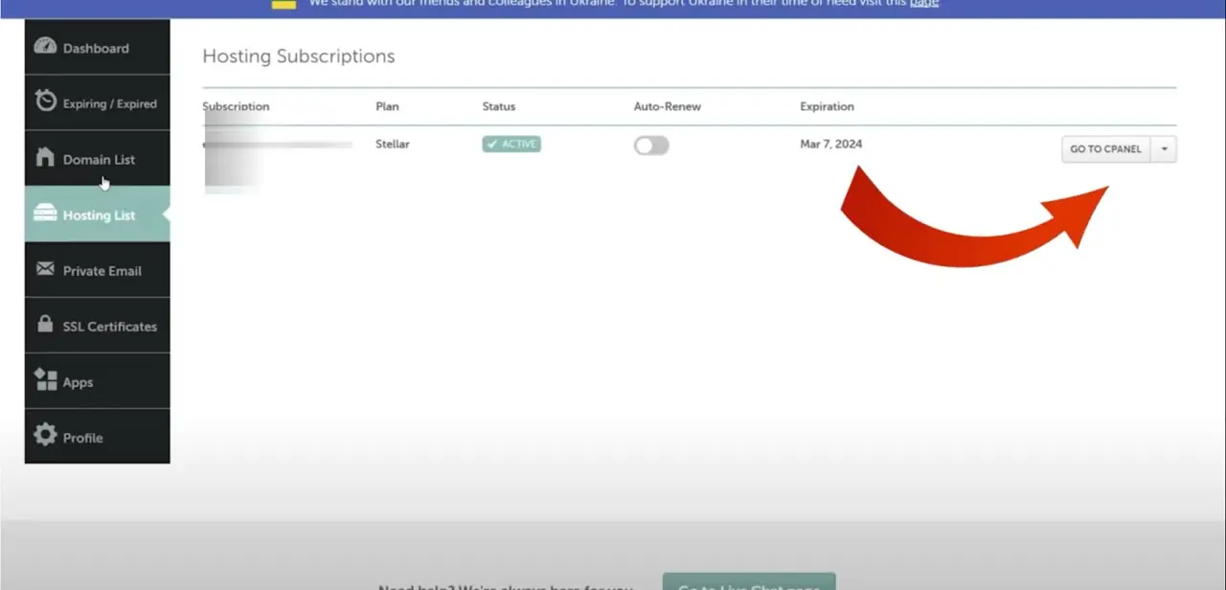This screenshot has height=590, width=1226.
Task: Click the Private Email envelope icon
Action: pyautogui.click(x=45, y=269)
